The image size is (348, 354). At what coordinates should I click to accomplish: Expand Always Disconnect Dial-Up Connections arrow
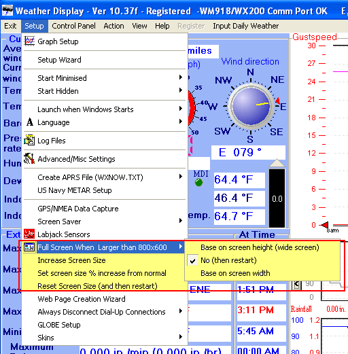coord(181,311)
